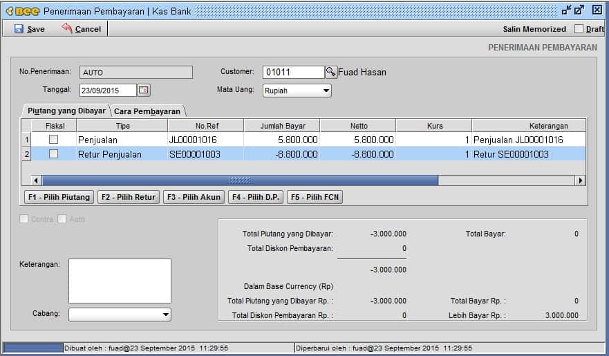Close the Penerimaan Pembayaran window
609x356 pixels.
point(597,10)
